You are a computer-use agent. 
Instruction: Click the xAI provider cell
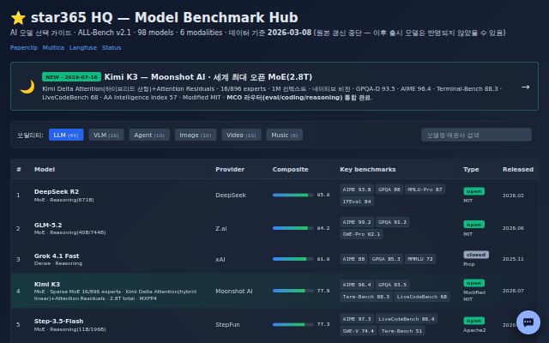[220, 259]
